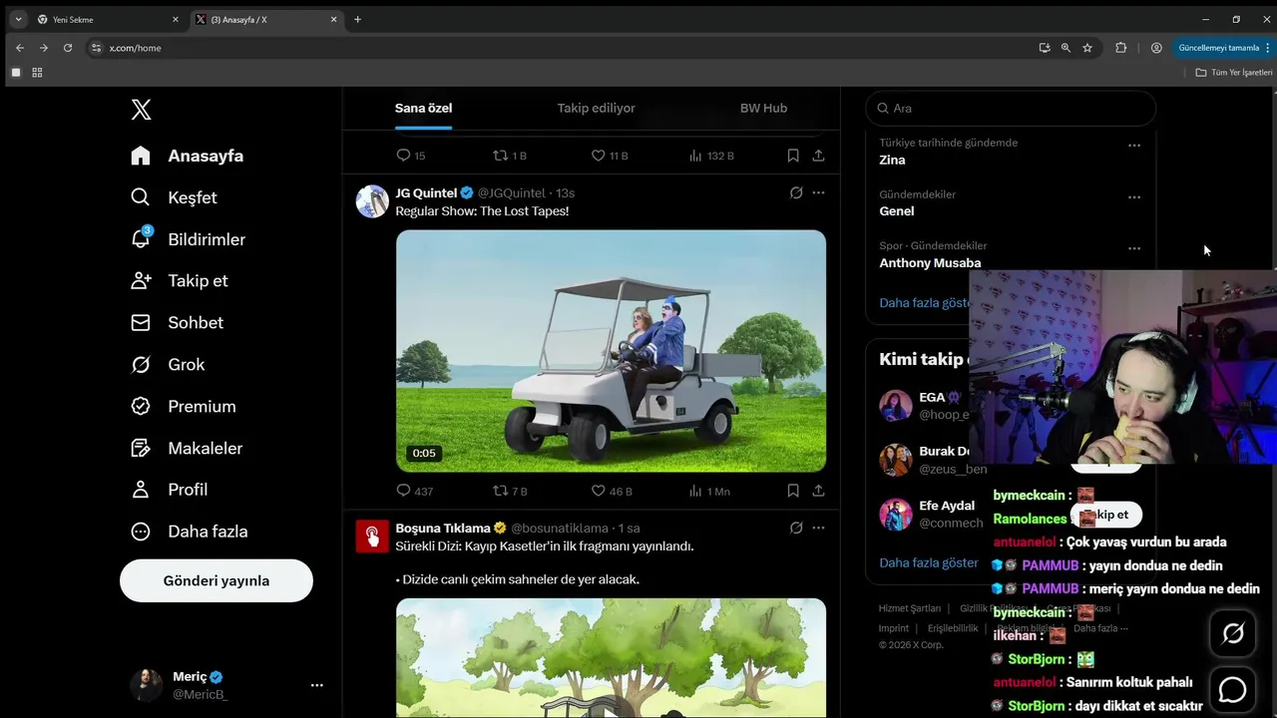Open browser extensions puzzle icon

click(x=1120, y=48)
